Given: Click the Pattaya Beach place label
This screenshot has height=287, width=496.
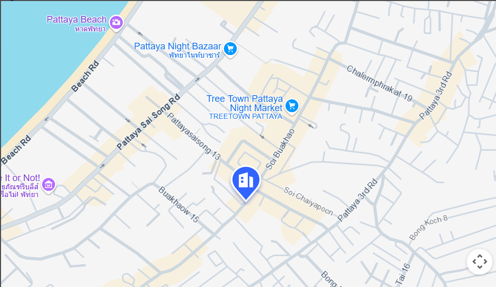Looking at the screenshot, I should (x=77, y=20).
